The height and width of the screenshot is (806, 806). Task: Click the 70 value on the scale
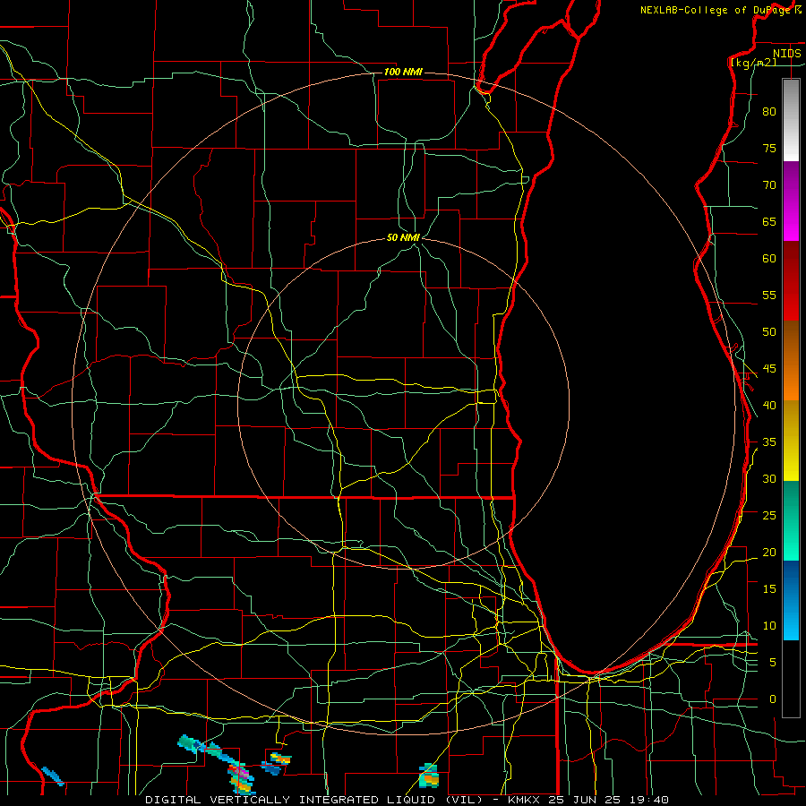coord(769,185)
